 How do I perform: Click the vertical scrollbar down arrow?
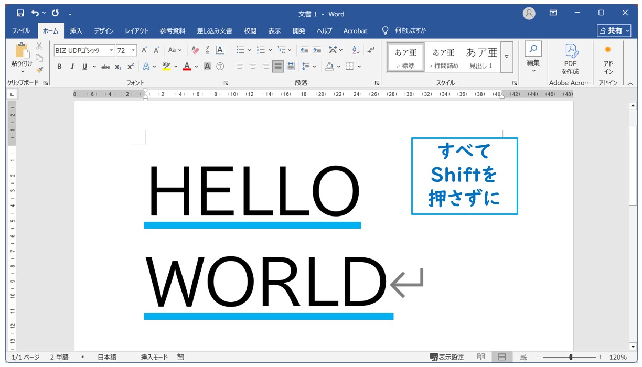pyautogui.click(x=633, y=346)
